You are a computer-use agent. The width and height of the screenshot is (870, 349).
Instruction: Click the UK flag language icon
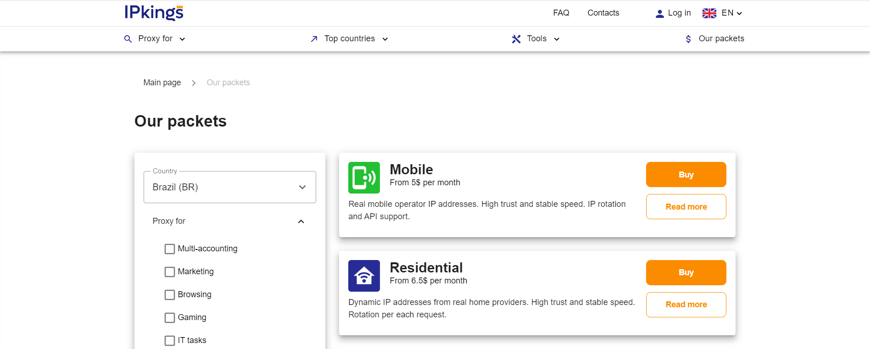[709, 13]
